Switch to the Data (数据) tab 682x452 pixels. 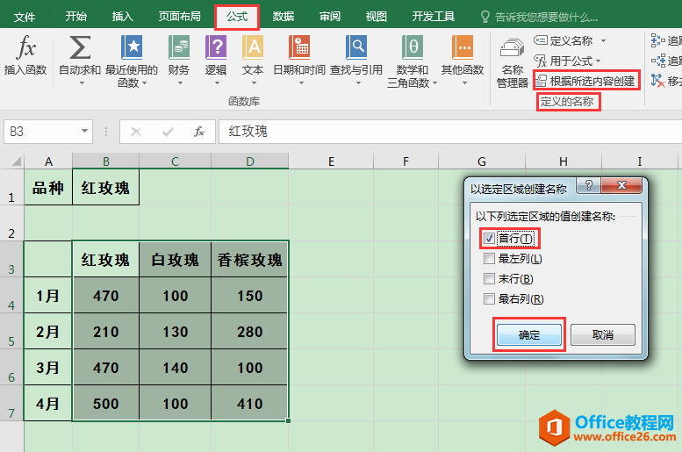tap(284, 17)
